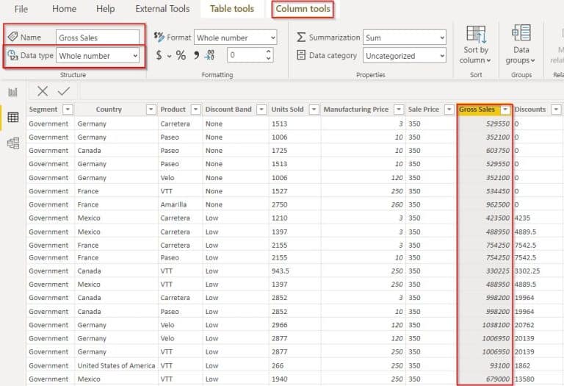The height and width of the screenshot is (386, 564).
Task: Toggle thousands separator comma icon
Action: (196, 55)
